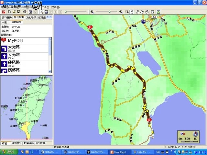Select the 大光路 1653 m turn-left step
Image resolution: width=207 pixels, height=155 pixels.
tap(25, 49)
